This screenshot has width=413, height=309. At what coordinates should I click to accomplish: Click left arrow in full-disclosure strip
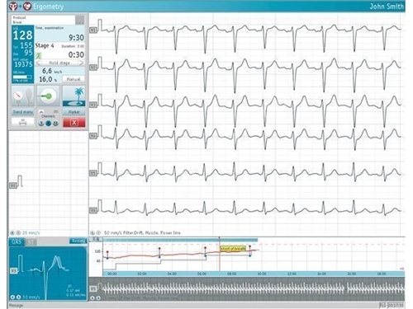click(93, 297)
